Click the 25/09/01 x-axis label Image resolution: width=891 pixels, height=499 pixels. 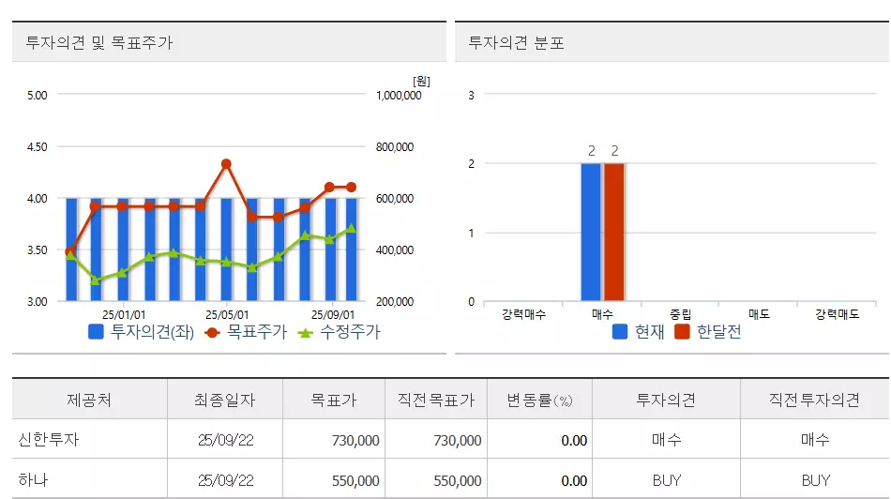tap(333, 314)
